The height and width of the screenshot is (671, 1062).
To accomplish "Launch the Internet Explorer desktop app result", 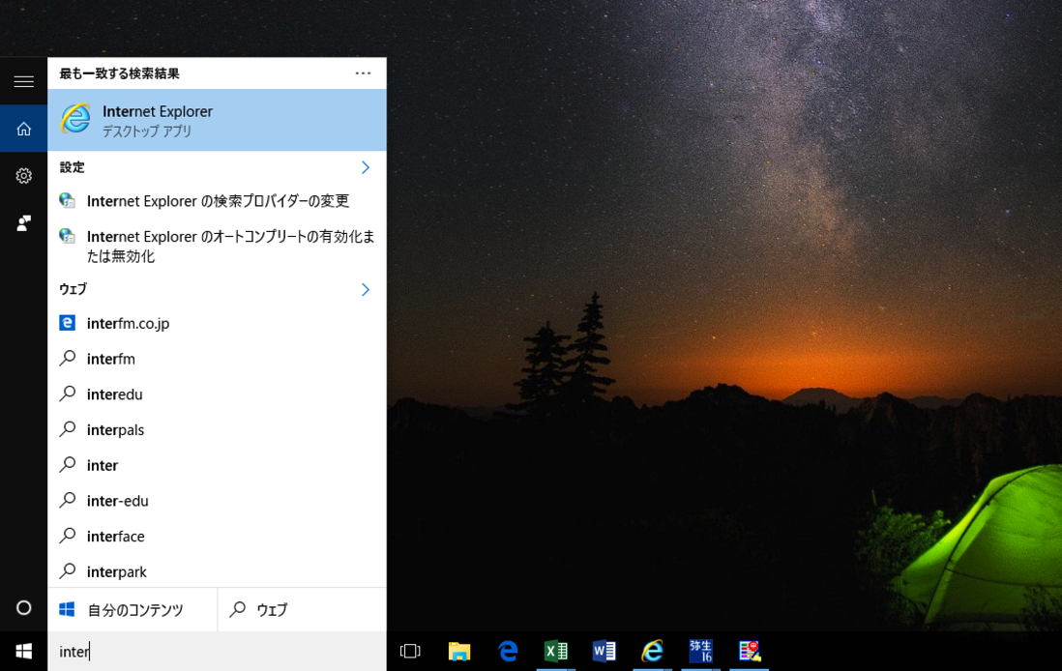I will pyautogui.click(x=217, y=120).
